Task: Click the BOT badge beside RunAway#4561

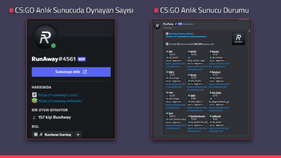Action: 82,59
